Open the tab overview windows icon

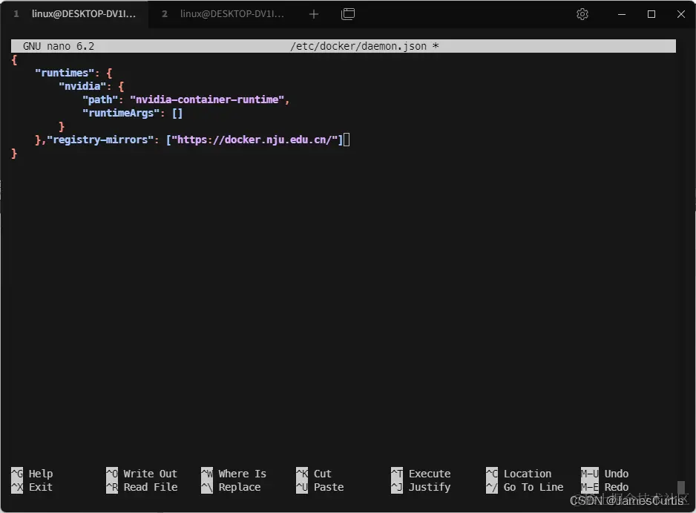click(x=348, y=14)
